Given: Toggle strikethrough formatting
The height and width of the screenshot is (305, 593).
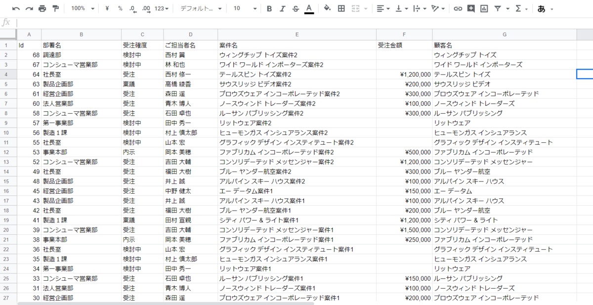Looking at the screenshot, I should (296, 8).
